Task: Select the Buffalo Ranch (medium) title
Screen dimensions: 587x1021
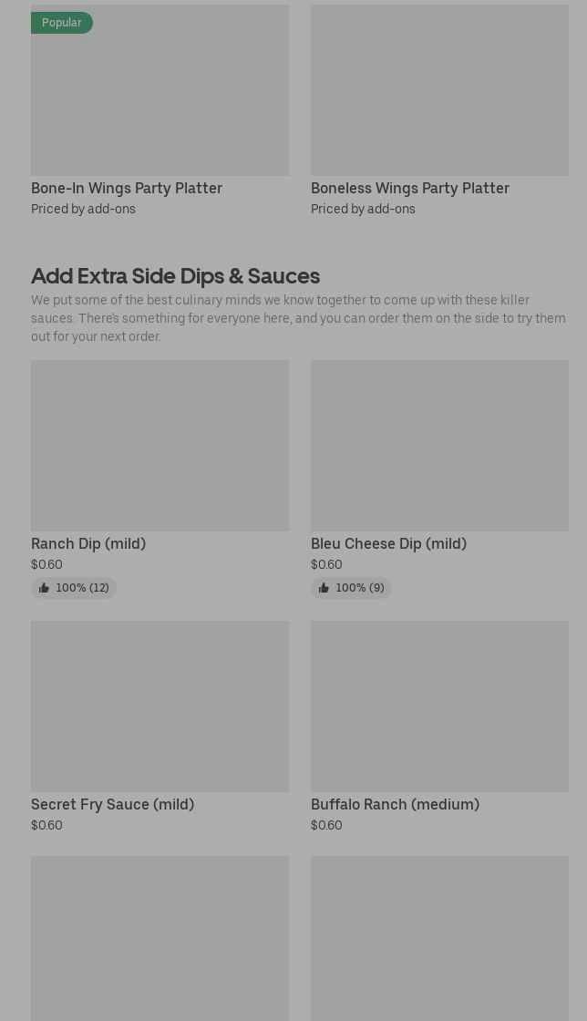Action: (x=395, y=804)
